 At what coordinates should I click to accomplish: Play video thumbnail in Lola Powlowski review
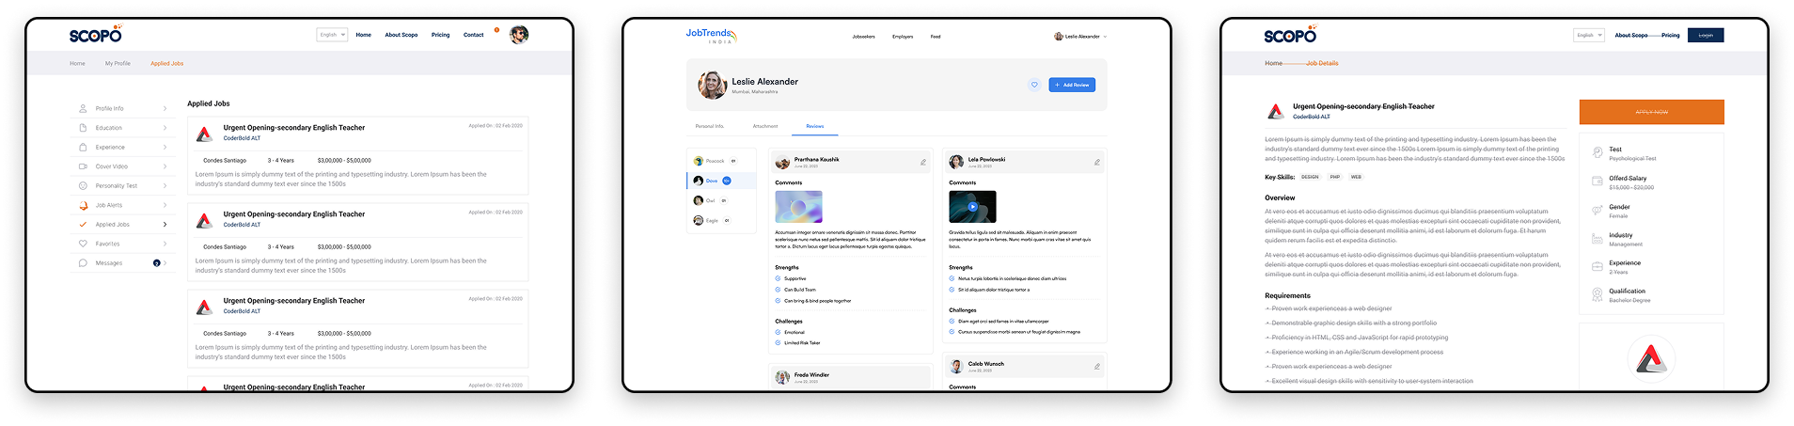click(972, 207)
